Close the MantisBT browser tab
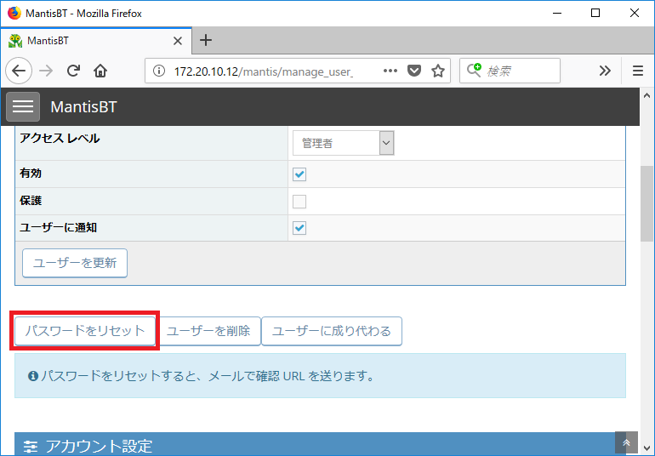 (x=178, y=41)
